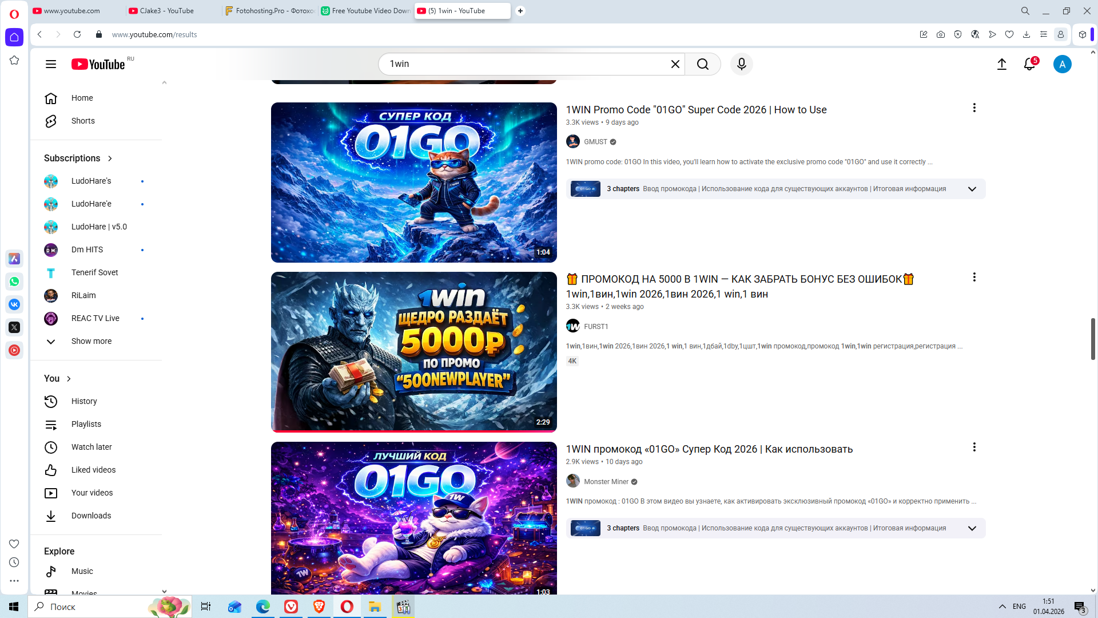Click the upload video icon

point(1001,64)
